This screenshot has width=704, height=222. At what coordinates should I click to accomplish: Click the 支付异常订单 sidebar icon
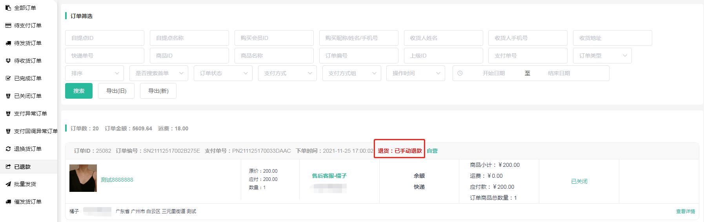tap(8, 114)
